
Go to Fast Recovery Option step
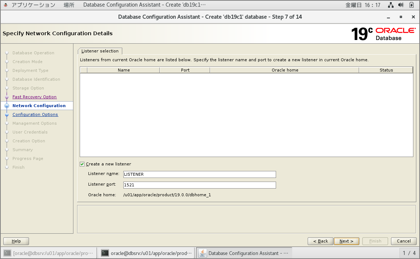point(35,97)
